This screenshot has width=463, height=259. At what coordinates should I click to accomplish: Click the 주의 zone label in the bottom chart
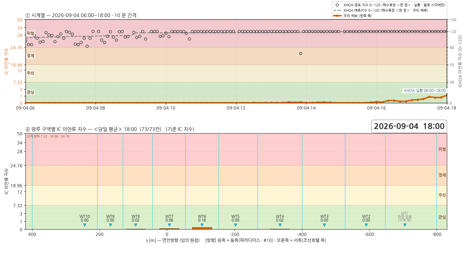click(442, 195)
